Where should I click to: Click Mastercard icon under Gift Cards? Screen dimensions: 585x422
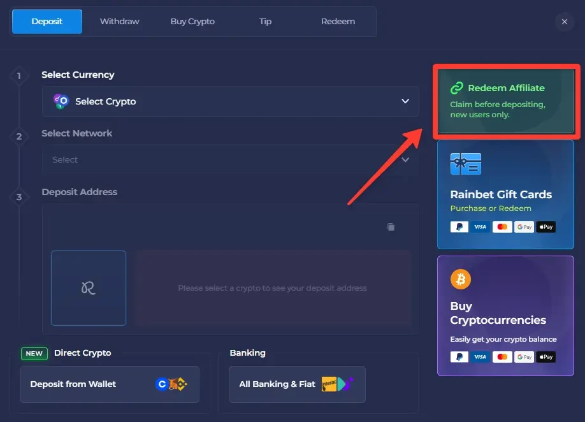pyautogui.click(x=502, y=227)
